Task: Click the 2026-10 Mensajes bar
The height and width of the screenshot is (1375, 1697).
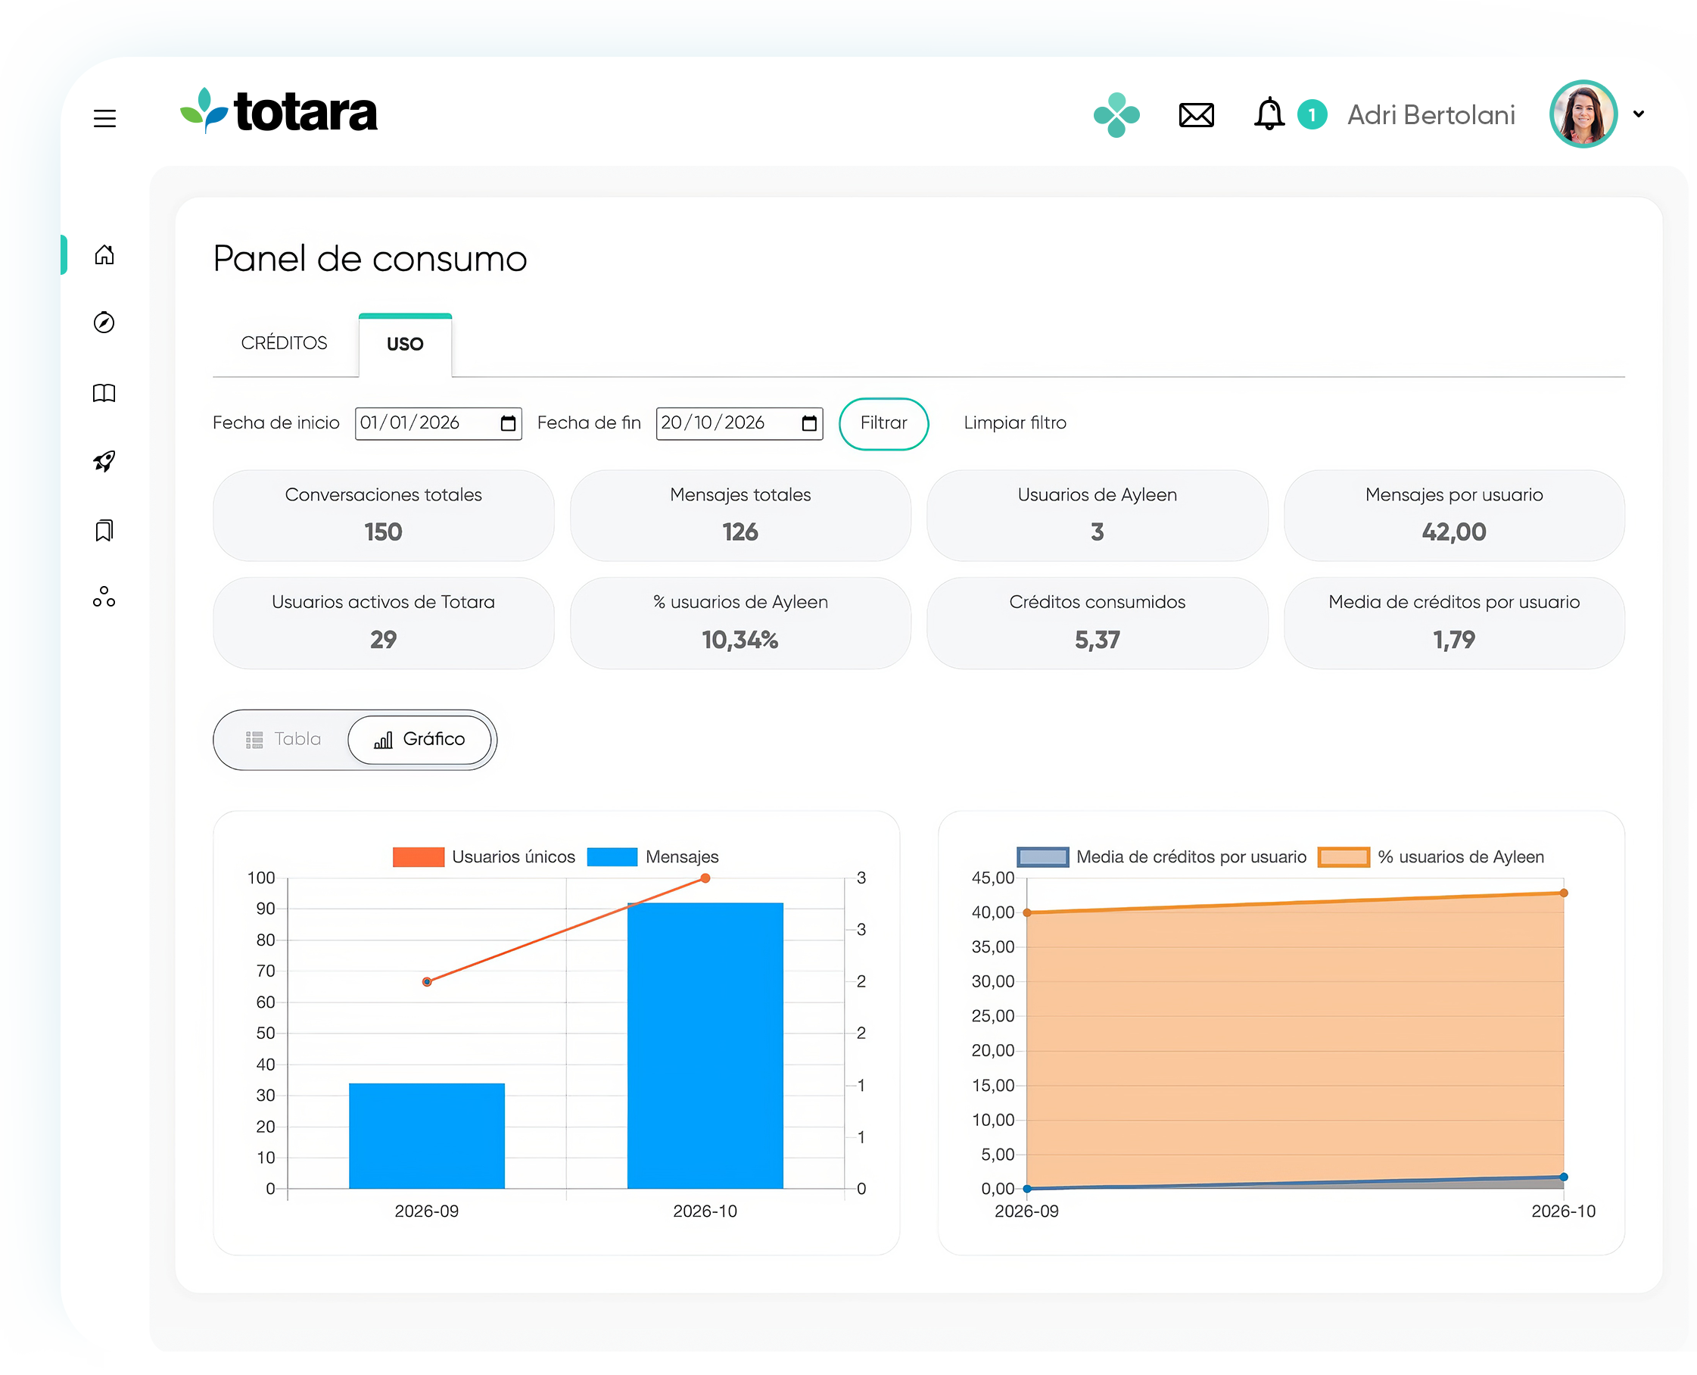Action: 705,1046
